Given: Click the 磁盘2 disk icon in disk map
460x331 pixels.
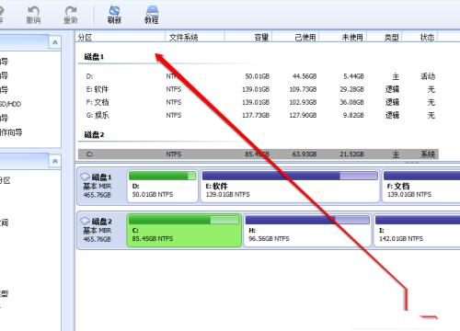Looking at the screenshot, I should click(85, 221).
